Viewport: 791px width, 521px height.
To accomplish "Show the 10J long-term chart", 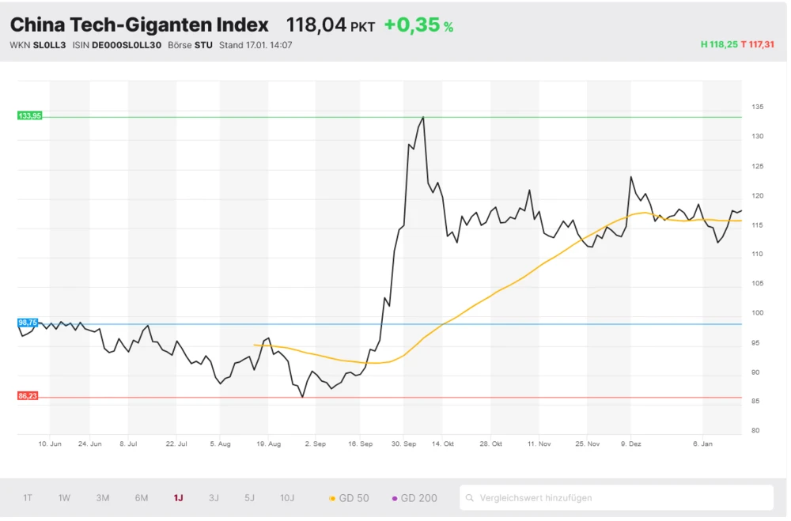I will pos(286,497).
